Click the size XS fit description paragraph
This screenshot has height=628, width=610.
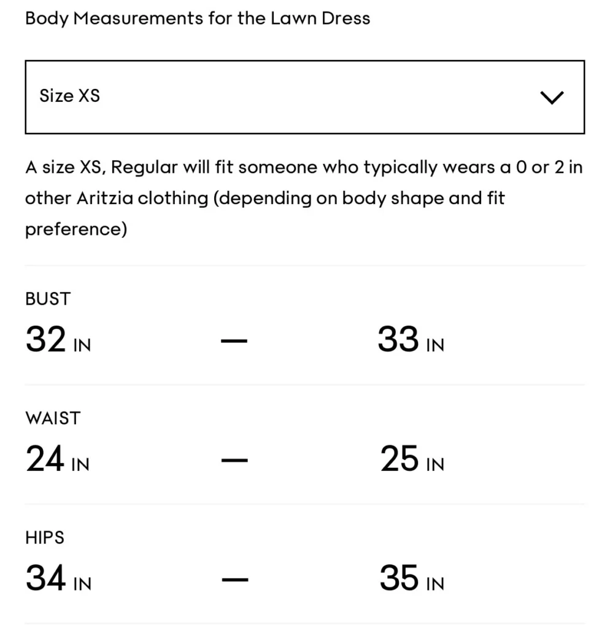[304, 198]
